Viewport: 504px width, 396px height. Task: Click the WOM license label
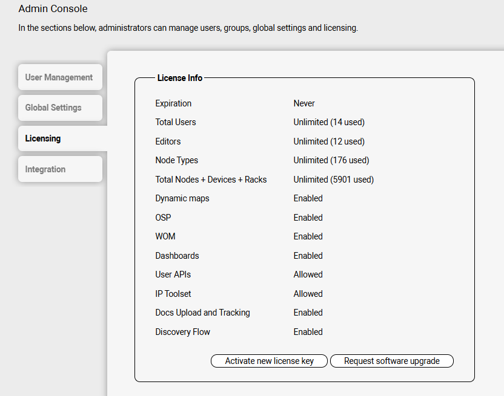click(165, 236)
